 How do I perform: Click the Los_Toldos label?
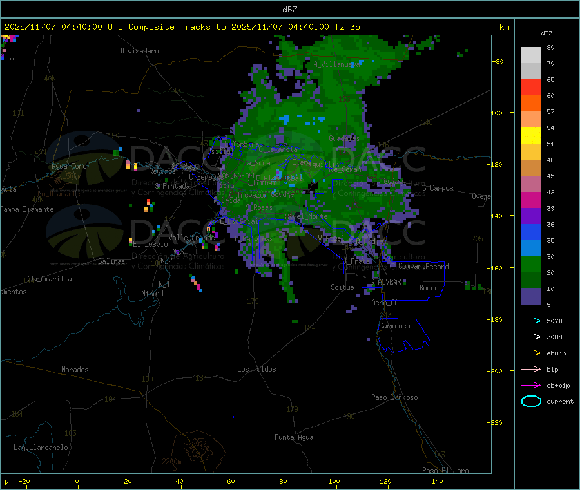pyautogui.click(x=256, y=369)
